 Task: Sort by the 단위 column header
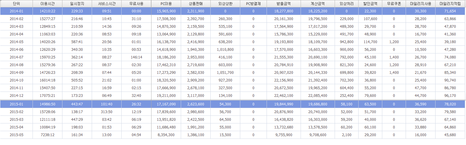[16, 4]
